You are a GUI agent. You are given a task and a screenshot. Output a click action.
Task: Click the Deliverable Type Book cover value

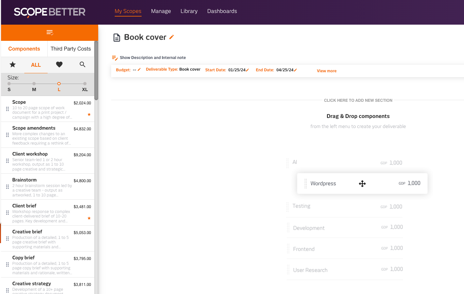tap(190, 69)
